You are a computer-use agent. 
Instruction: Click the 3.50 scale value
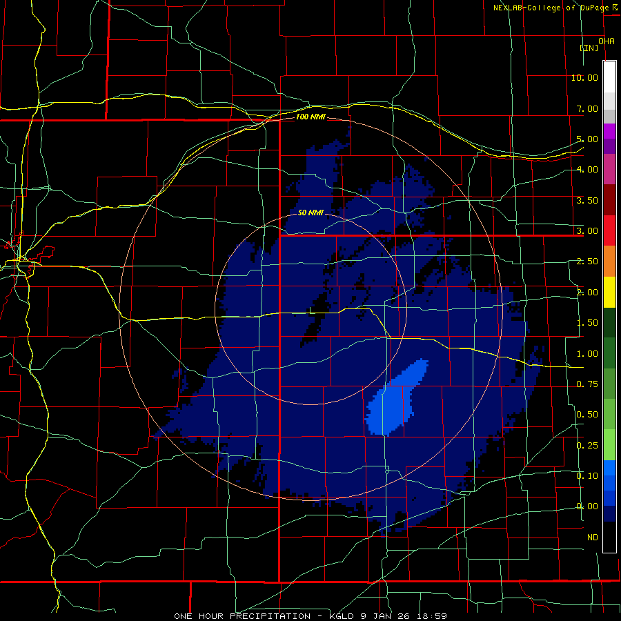click(x=587, y=200)
